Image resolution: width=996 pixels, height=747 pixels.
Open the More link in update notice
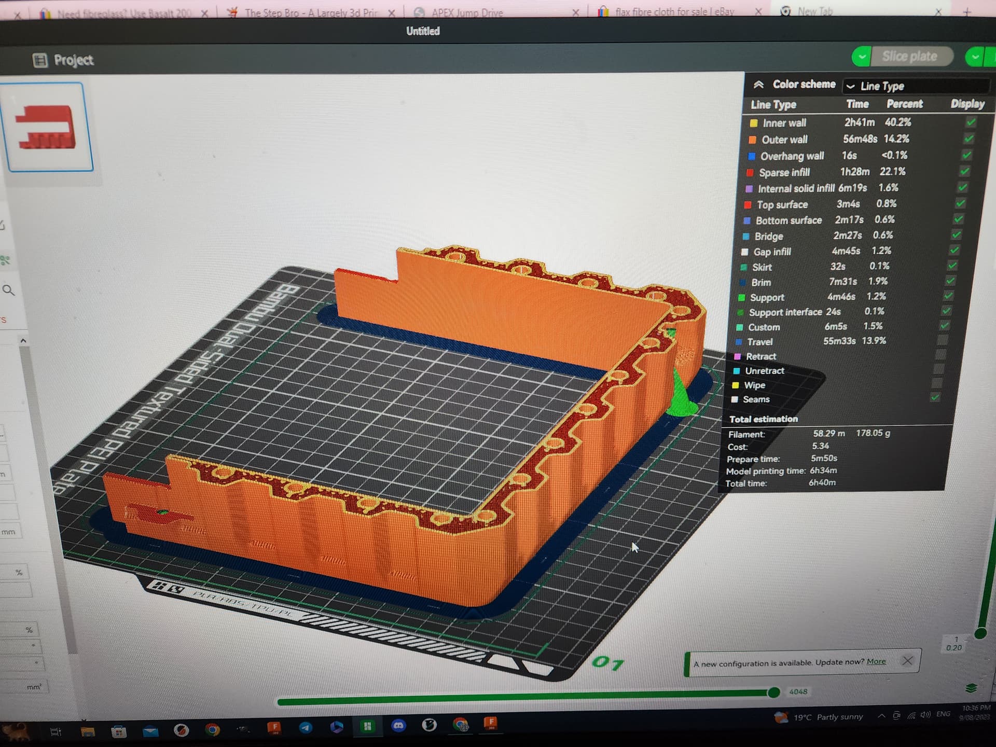876,661
